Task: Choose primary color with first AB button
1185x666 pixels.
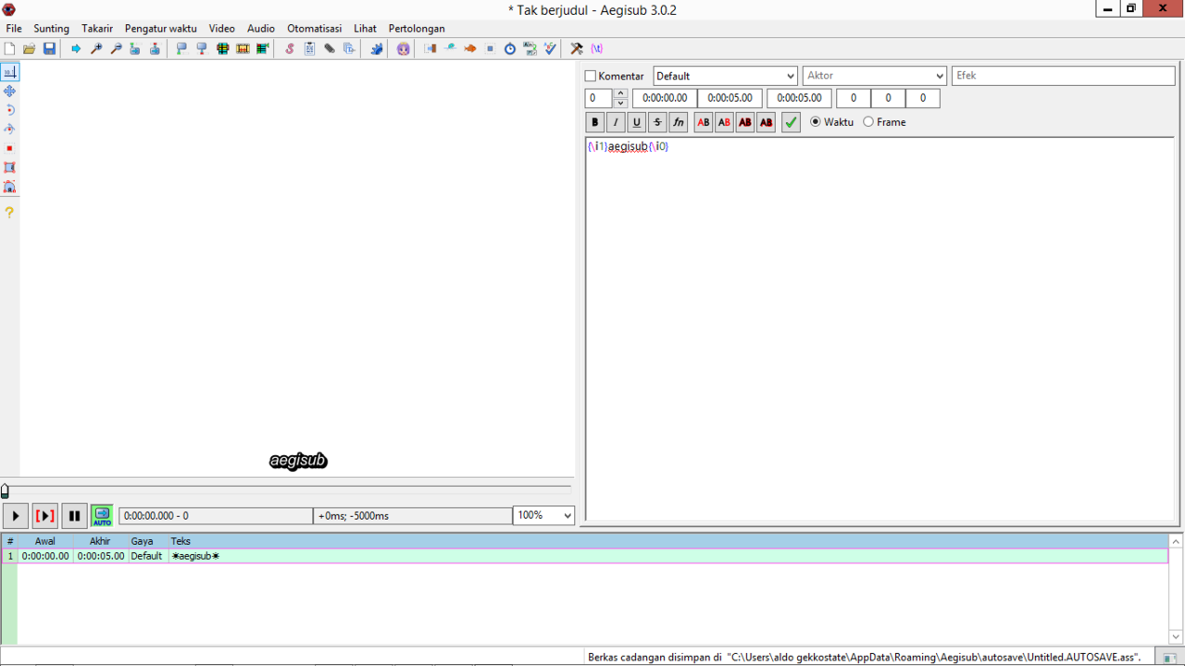Action: point(704,122)
